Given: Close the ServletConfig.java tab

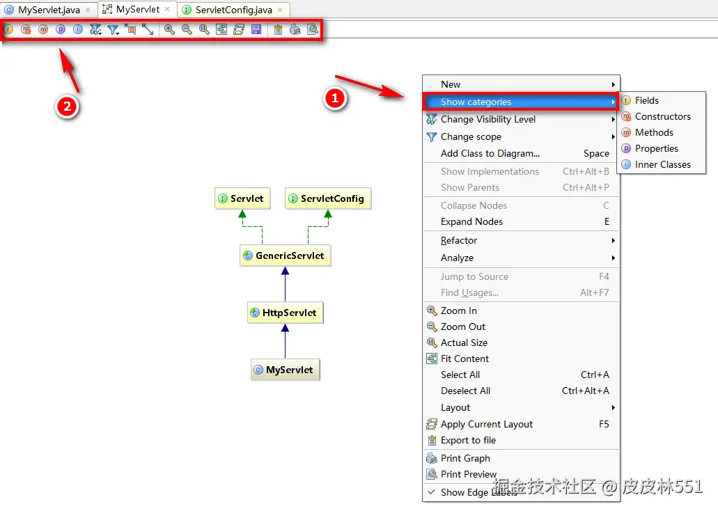Looking at the screenshot, I should point(280,10).
